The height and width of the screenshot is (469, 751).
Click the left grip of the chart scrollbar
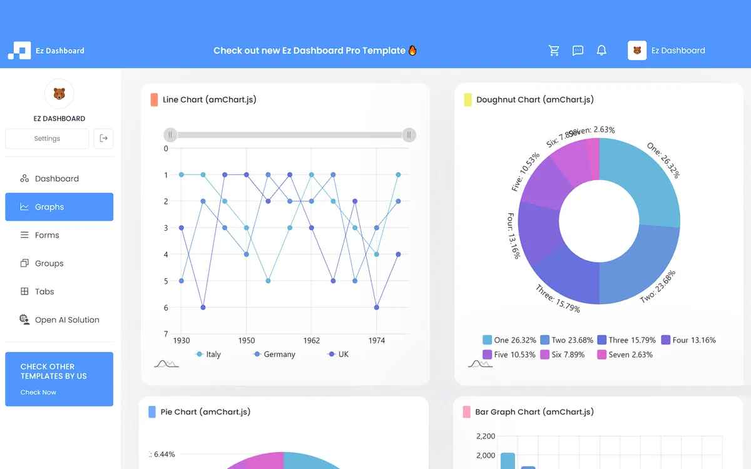point(170,134)
